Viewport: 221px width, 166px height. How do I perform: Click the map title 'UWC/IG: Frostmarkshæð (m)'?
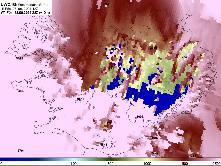coord(24,4)
